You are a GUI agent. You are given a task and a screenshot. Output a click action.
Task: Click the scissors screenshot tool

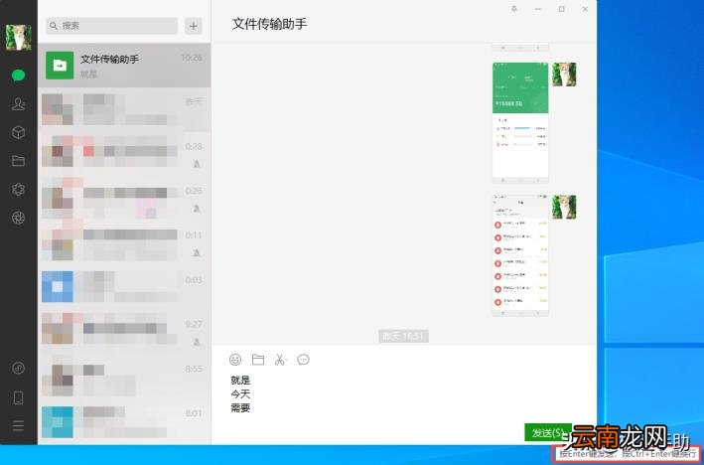click(280, 360)
